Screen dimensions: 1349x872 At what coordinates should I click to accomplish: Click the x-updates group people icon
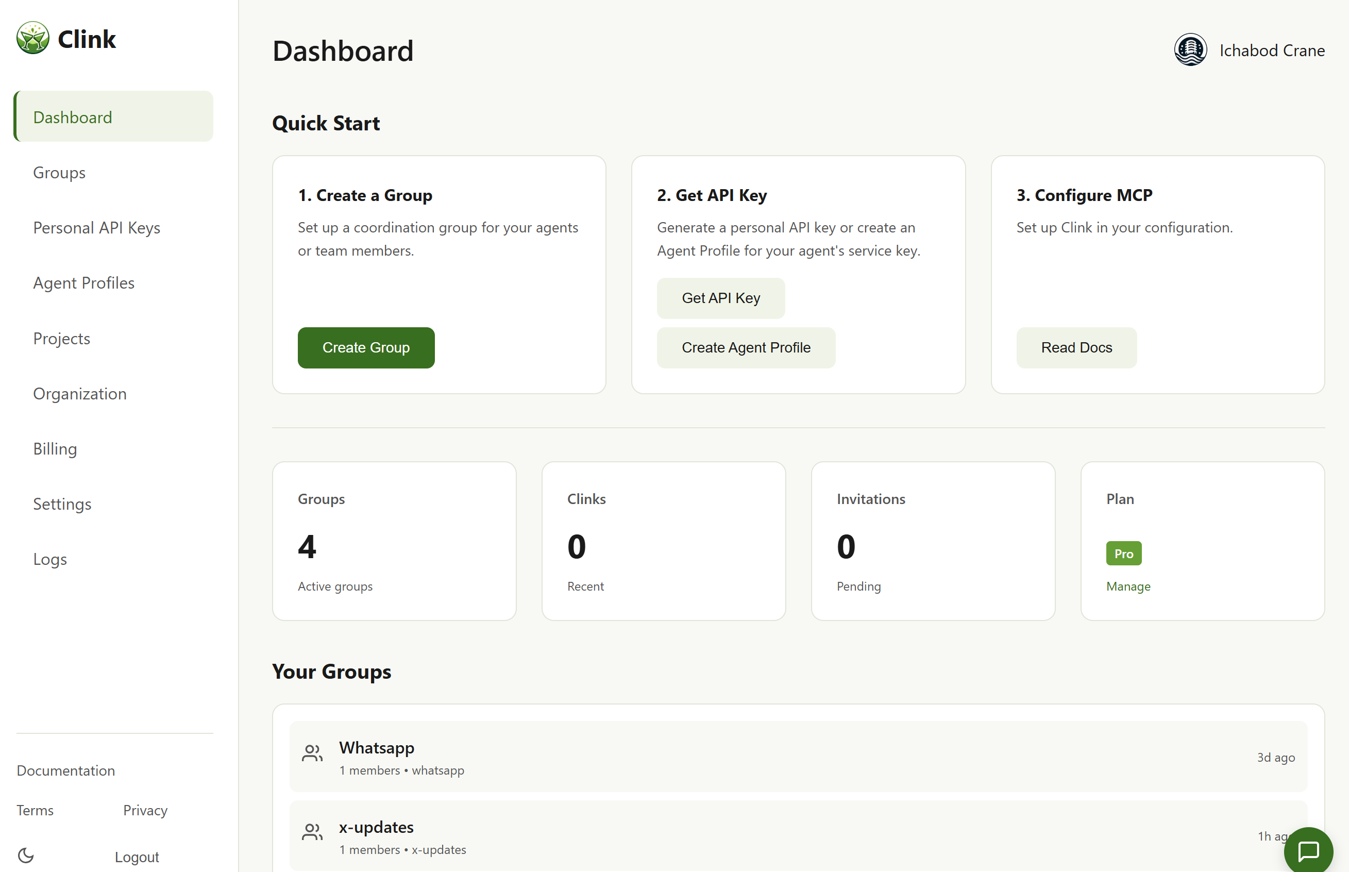tap(312, 832)
